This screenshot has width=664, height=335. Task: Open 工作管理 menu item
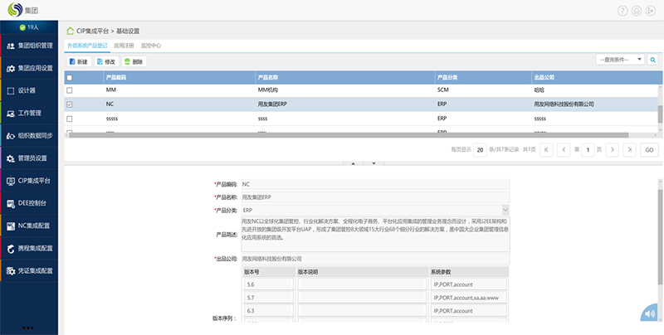coord(29,114)
